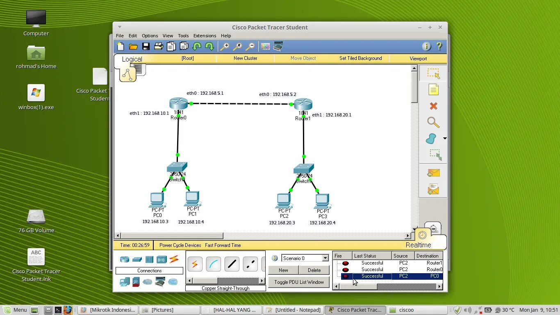Image resolution: width=560 pixels, height=315 pixels.
Task: Click Power Cycle Devices
Action: tap(180, 245)
